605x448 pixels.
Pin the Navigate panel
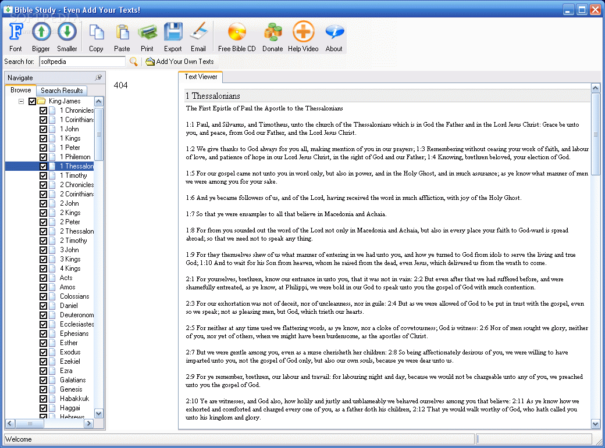coord(98,77)
